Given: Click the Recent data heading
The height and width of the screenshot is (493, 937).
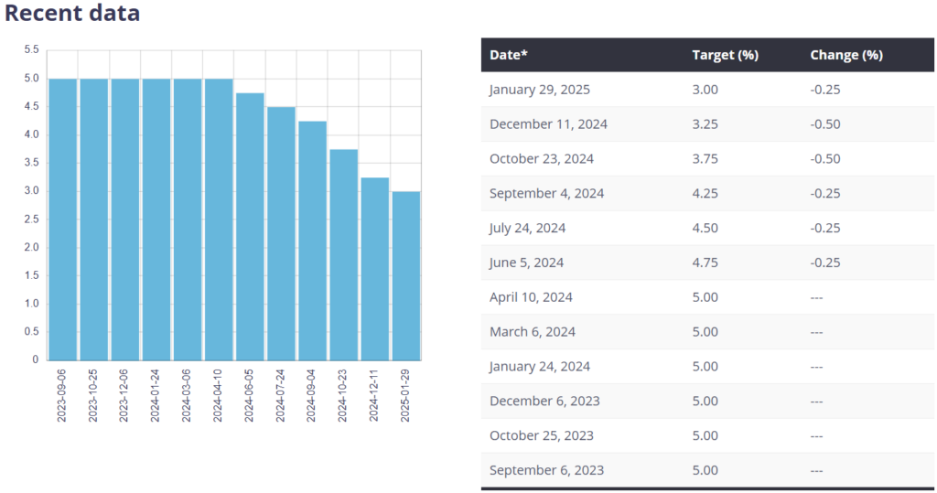Looking at the screenshot, I should click(x=73, y=14).
